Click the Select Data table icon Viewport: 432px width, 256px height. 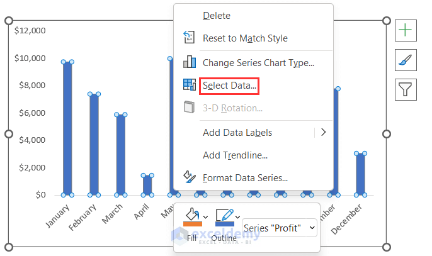coord(189,85)
